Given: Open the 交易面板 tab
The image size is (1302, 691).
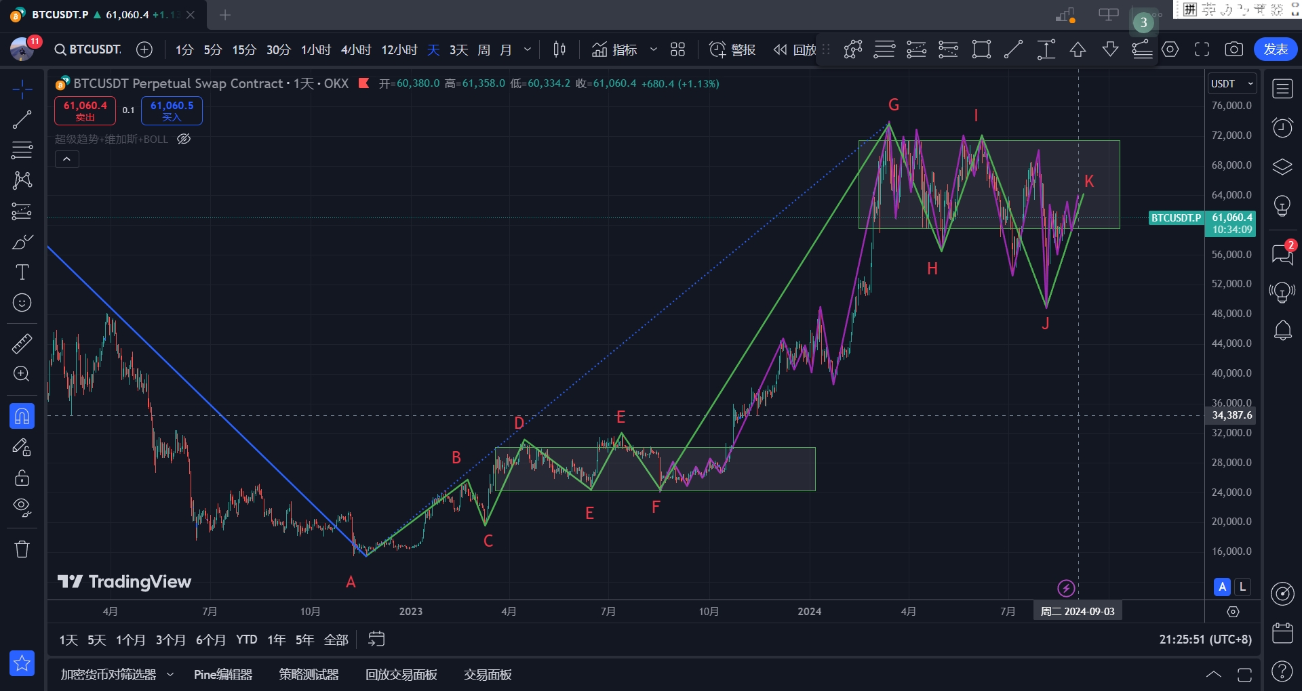Looking at the screenshot, I should click(x=488, y=675).
